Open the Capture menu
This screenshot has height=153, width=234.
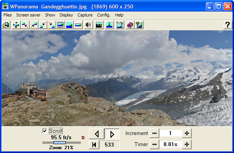(x=85, y=15)
